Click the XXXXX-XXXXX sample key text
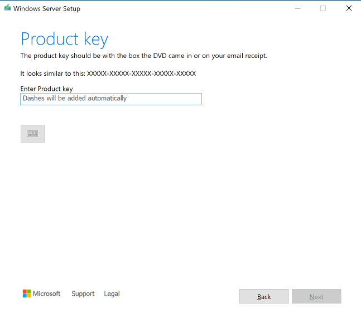The height and width of the screenshot is (318, 361). [x=141, y=74]
